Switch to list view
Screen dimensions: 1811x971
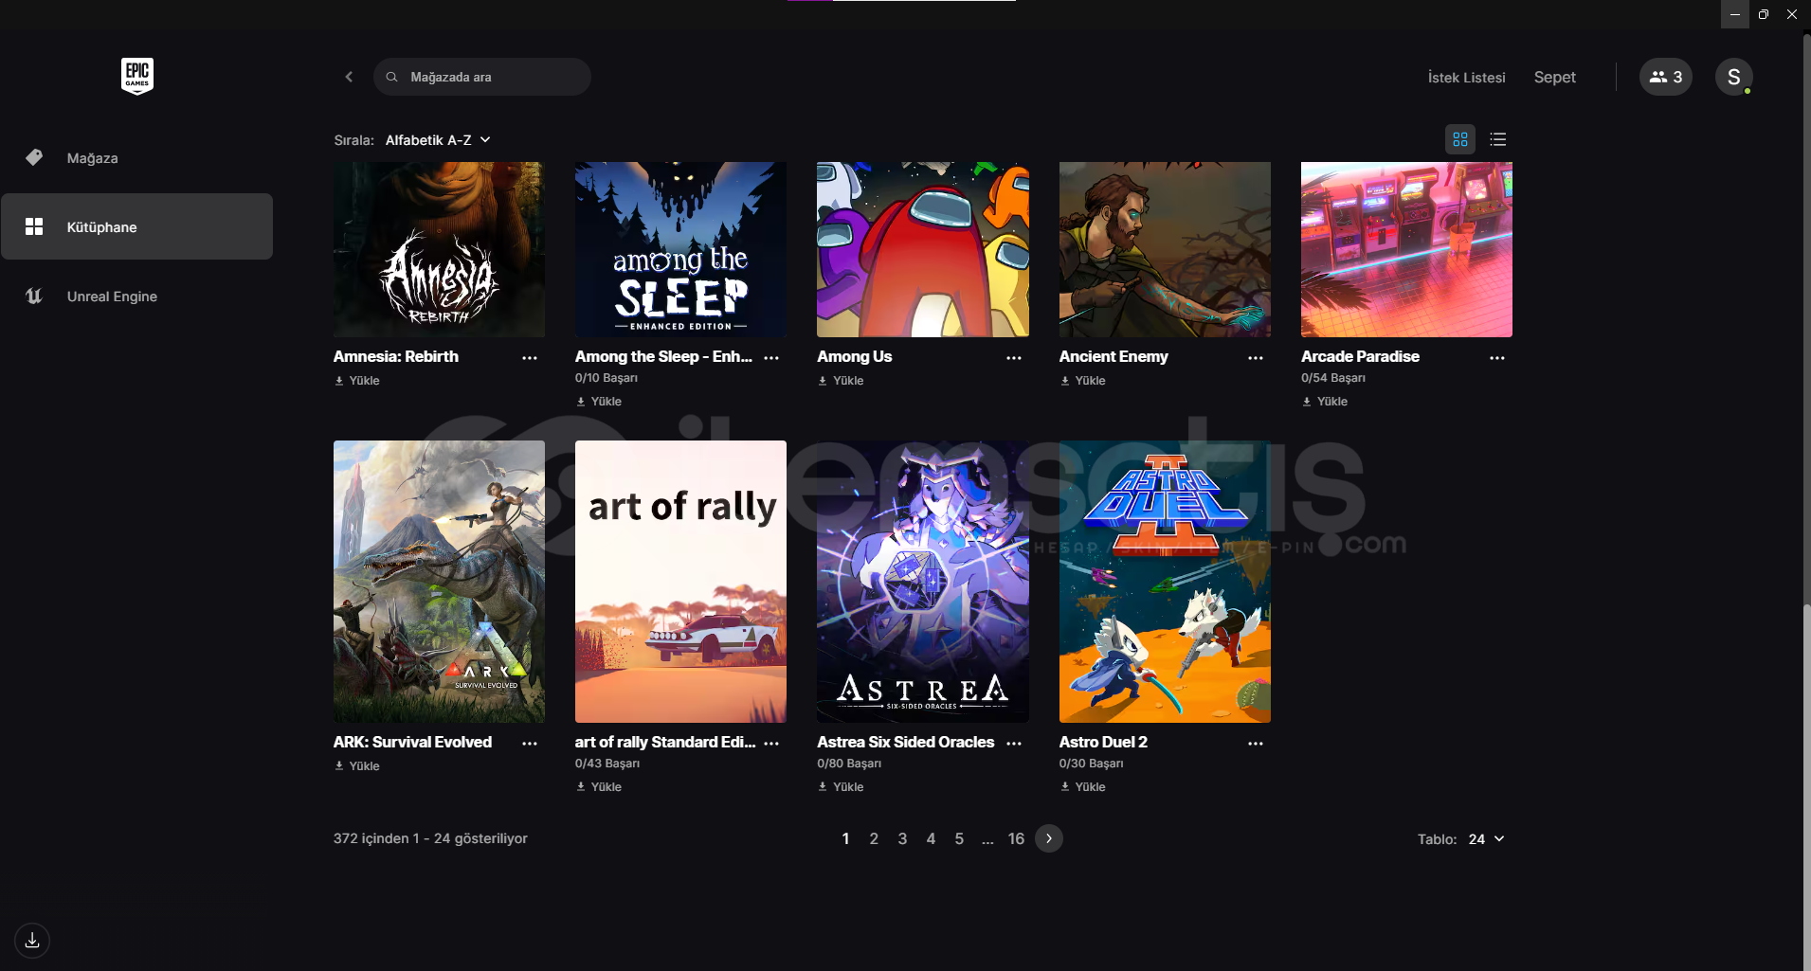click(1497, 139)
